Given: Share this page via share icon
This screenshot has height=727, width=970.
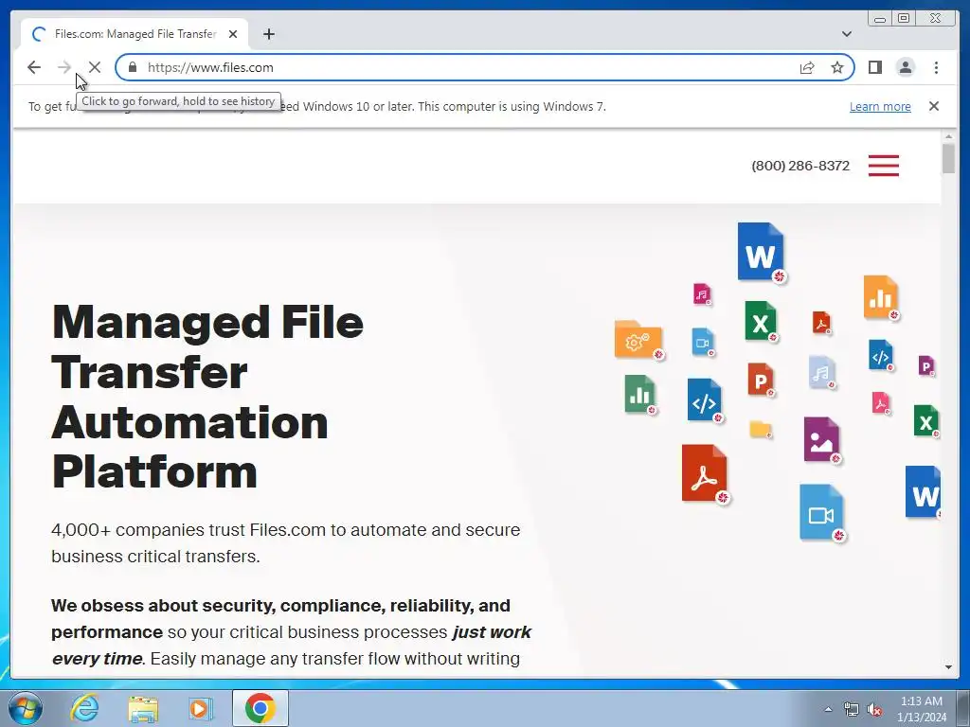Looking at the screenshot, I should (x=807, y=67).
